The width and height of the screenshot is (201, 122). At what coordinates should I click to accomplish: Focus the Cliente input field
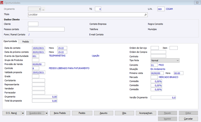pos(33,24)
